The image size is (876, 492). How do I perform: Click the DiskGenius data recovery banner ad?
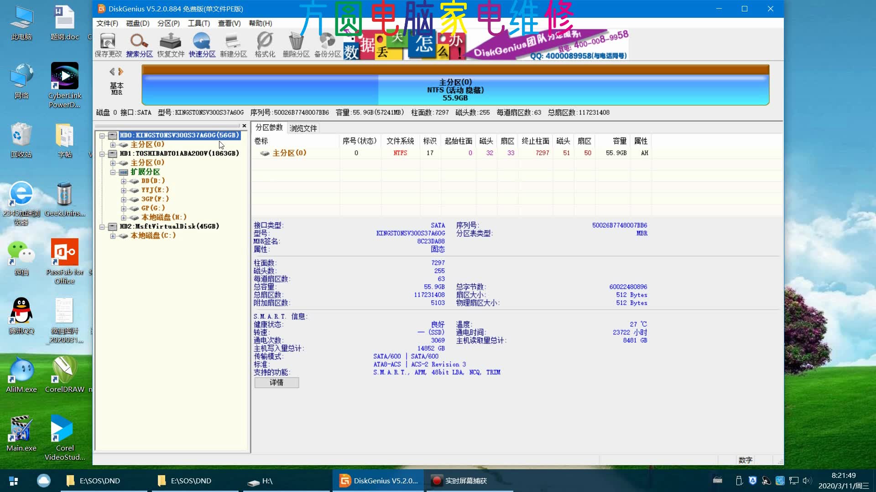point(486,45)
